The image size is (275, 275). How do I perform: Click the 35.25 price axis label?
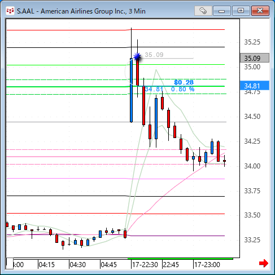tap(252, 42)
